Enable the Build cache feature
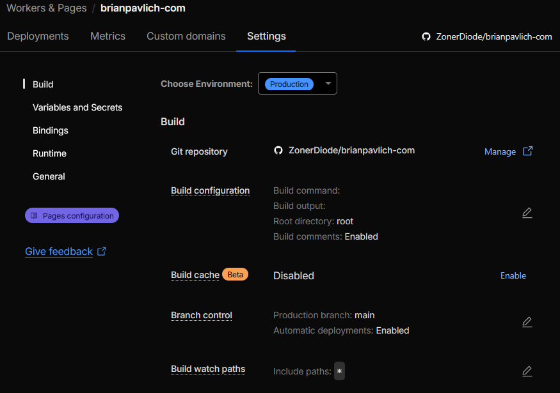 (x=513, y=275)
